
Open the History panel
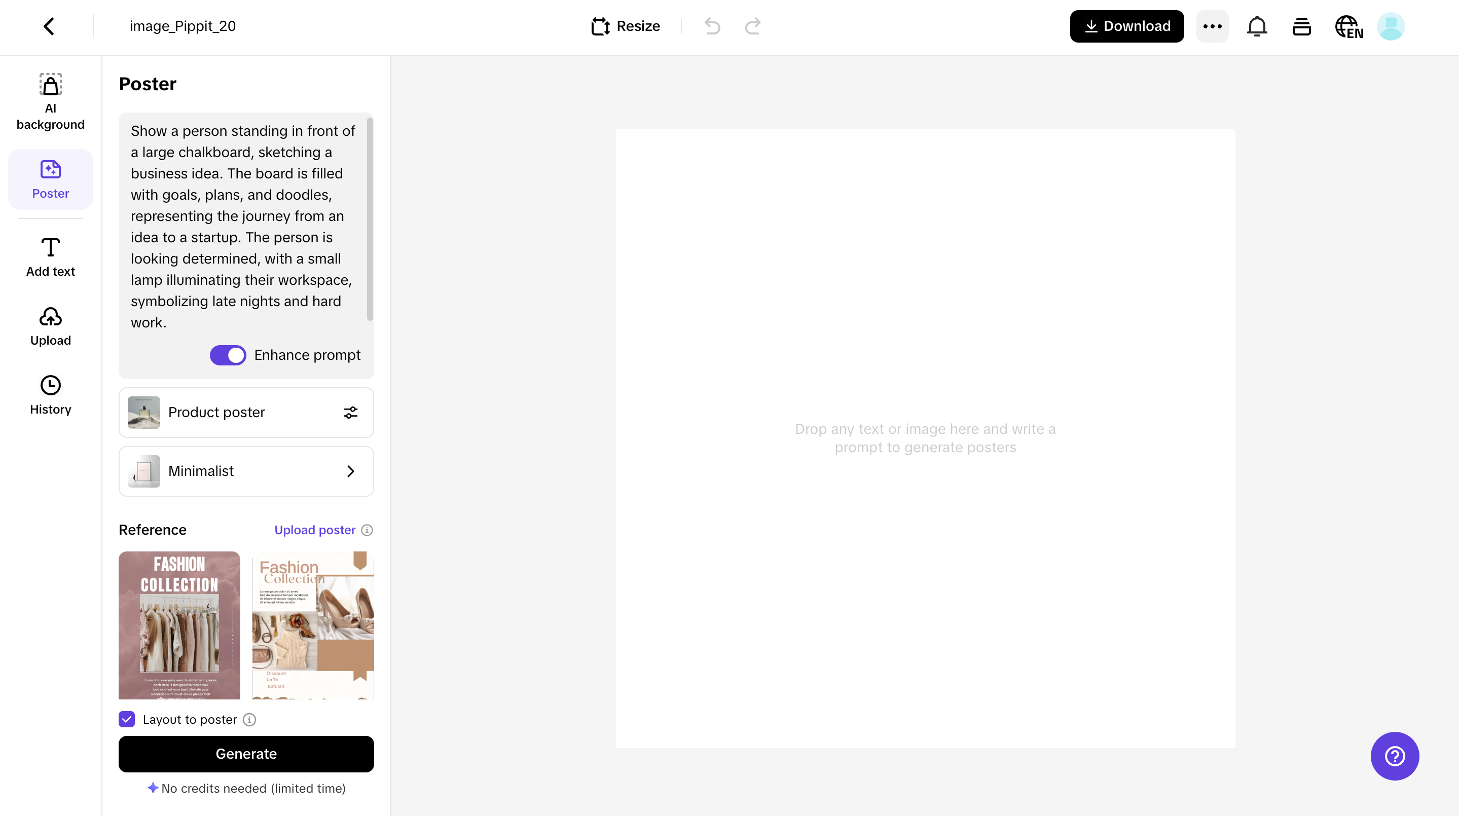50,395
